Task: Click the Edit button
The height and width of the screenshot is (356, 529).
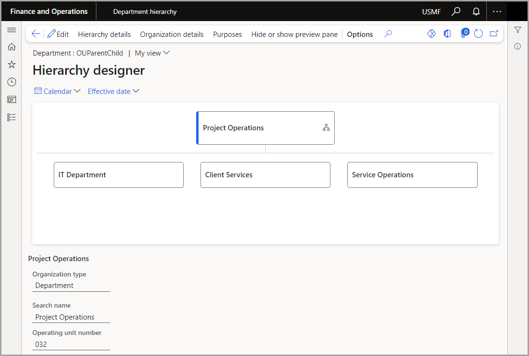Action: [58, 34]
